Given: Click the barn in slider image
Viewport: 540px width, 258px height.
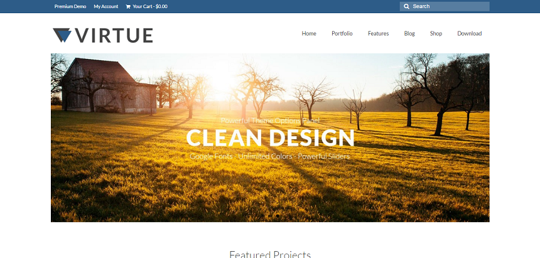Looking at the screenshot, I should 109,85.
